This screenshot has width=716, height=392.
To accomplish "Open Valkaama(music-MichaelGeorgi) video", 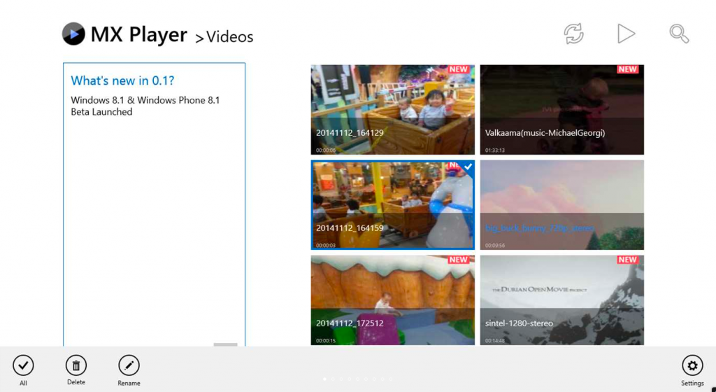I will (x=561, y=110).
